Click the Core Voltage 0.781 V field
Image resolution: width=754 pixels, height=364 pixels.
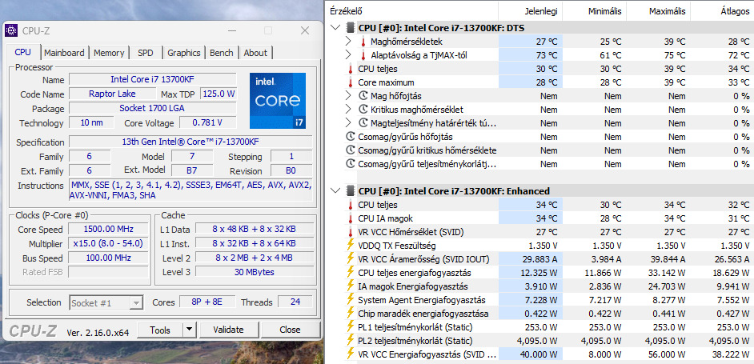click(x=208, y=123)
